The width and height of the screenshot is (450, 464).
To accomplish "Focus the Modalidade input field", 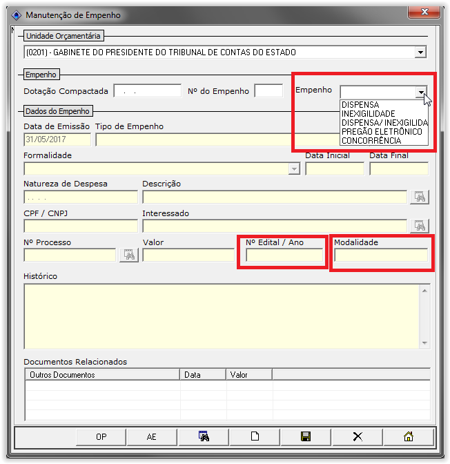I will pos(380,255).
